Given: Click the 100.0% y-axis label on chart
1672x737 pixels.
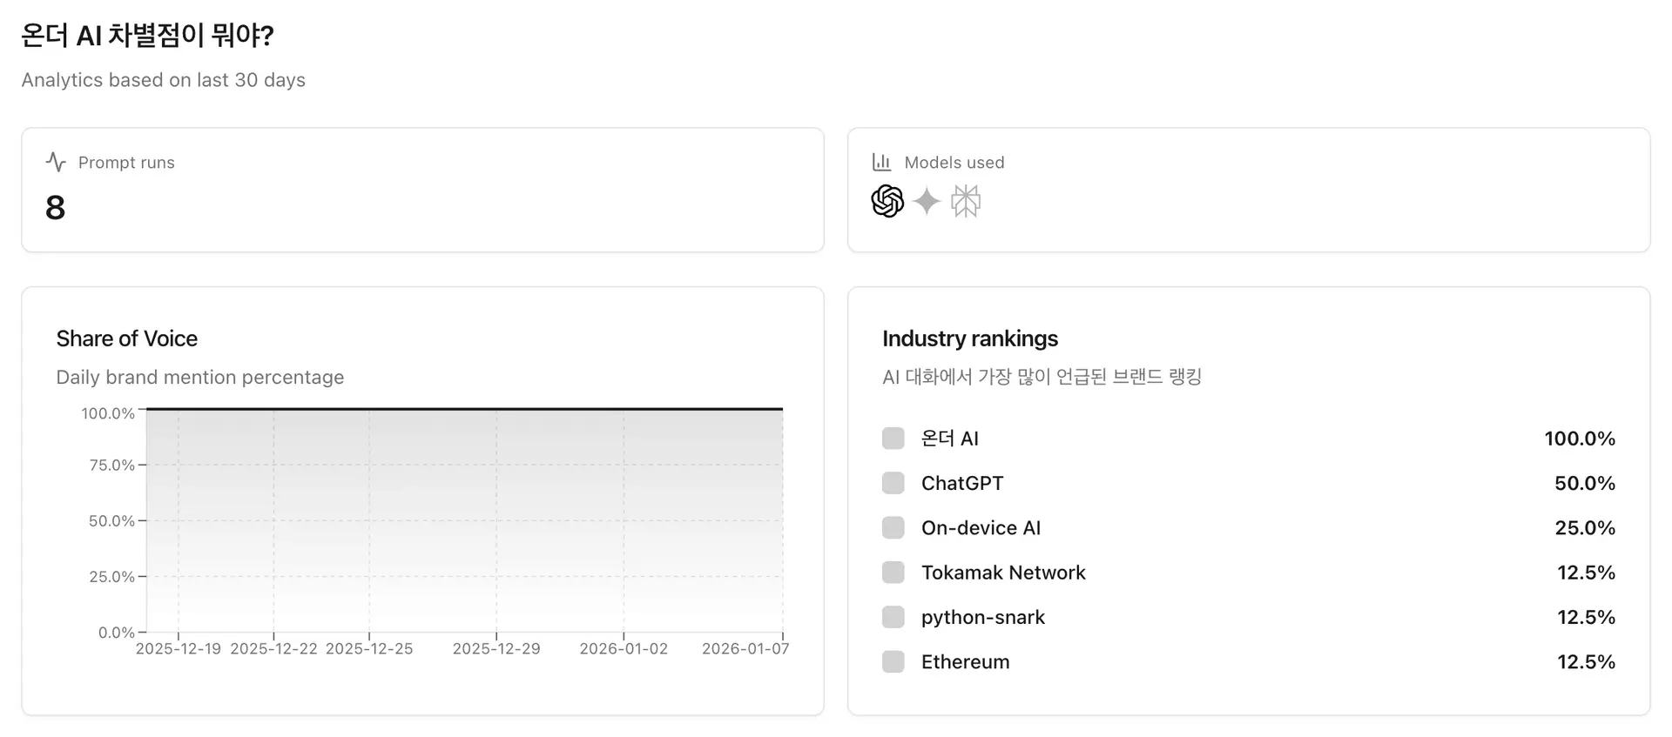Looking at the screenshot, I should click(108, 413).
